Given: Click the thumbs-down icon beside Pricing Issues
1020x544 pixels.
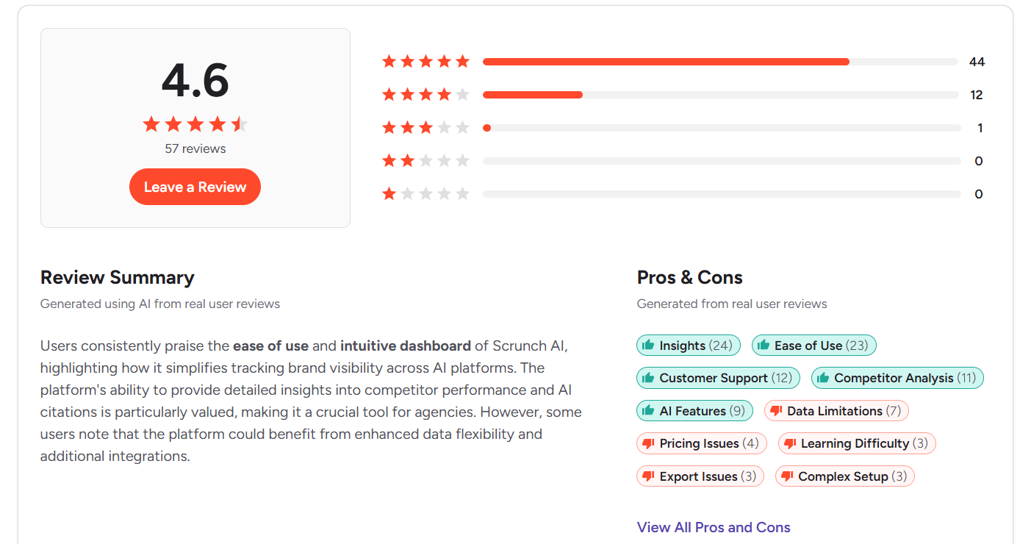Looking at the screenshot, I should pyautogui.click(x=649, y=443).
